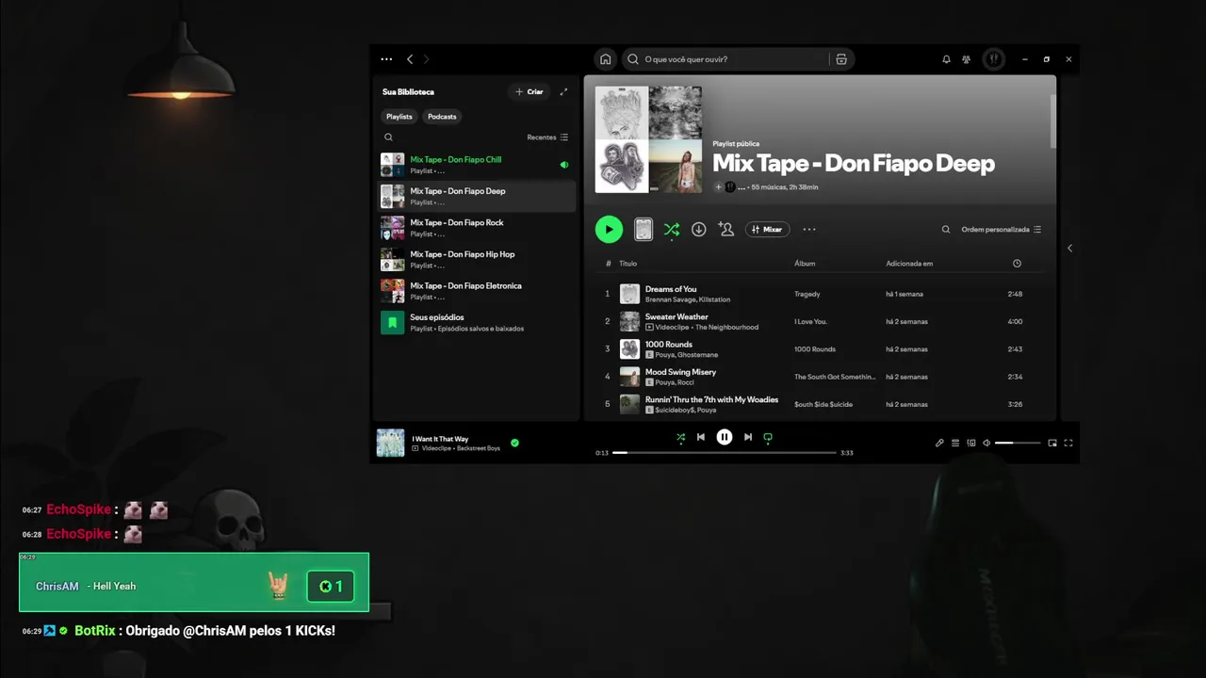Open Mix Tape - Don Fiapo Hip Hop playlist
The height and width of the screenshot is (678, 1206).
click(x=476, y=259)
